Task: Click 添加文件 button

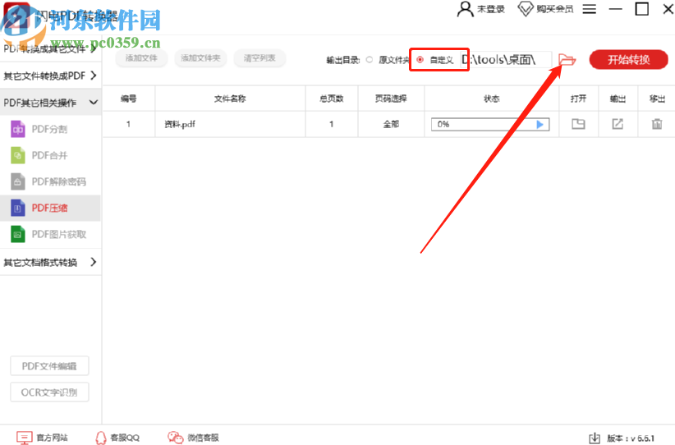Action: pos(141,58)
